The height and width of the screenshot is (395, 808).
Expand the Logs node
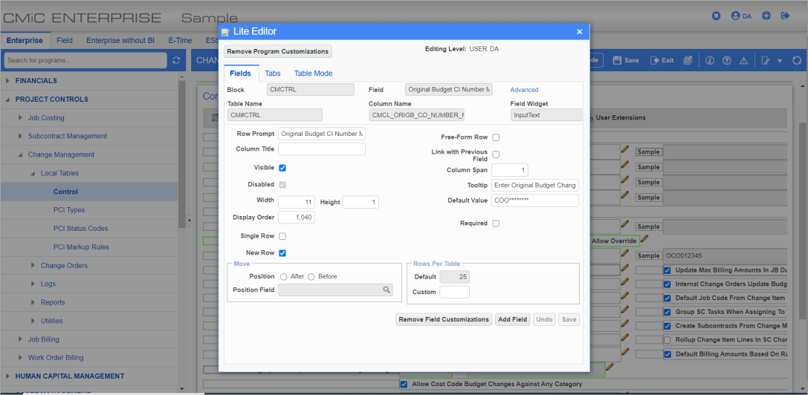point(33,284)
